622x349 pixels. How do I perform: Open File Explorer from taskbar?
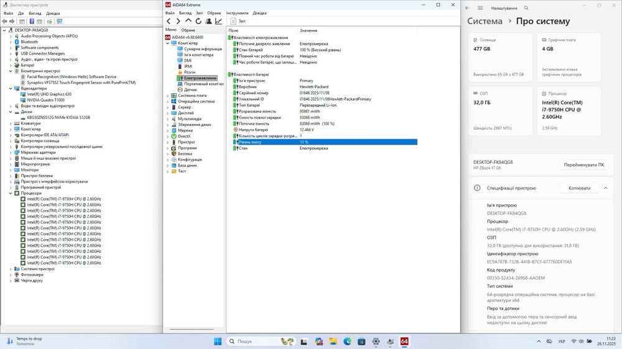coord(333,342)
